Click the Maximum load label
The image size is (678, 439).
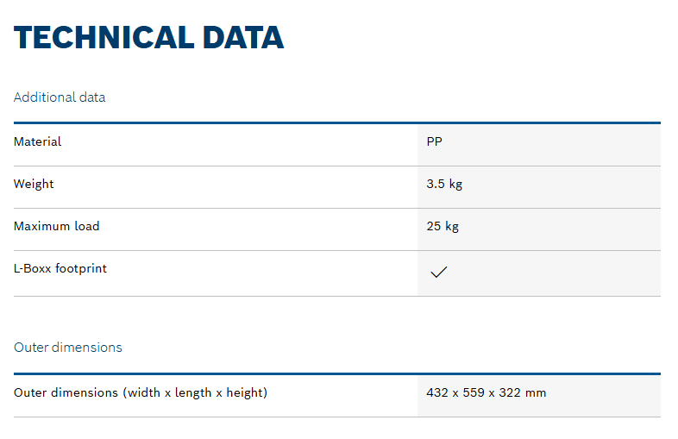pyautogui.click(x=57, y=226)
